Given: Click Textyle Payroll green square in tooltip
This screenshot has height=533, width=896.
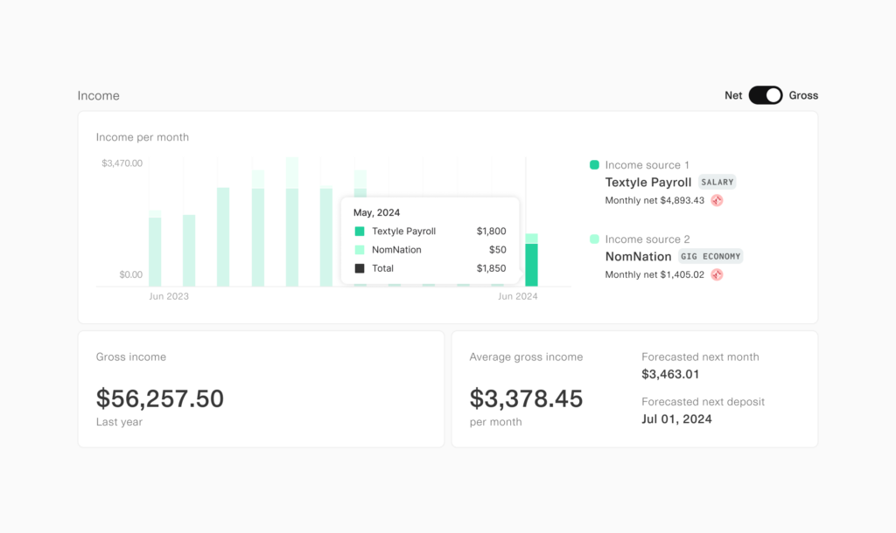Looking at the screenshot, I should [360, 232].
